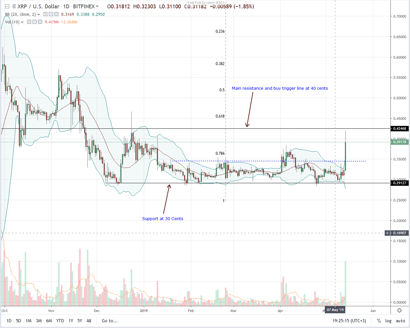The image size is (410, 328).
Task: Click the 0.42468 resistance price label
Action: pos(399,128)
